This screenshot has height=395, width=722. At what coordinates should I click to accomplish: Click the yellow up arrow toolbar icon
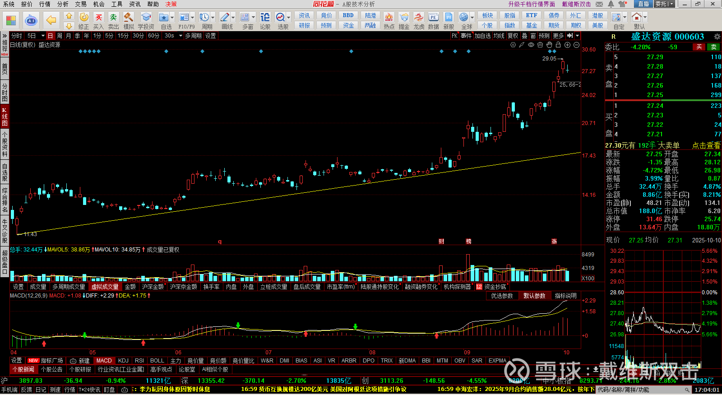[x=69, y=16]
